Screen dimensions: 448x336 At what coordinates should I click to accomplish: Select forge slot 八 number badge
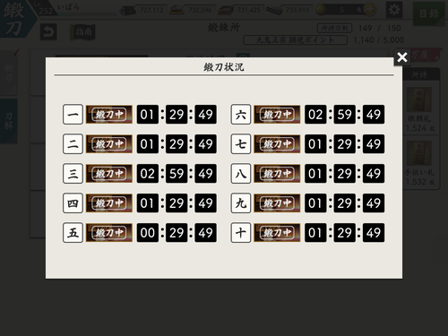pyautogui.click(x=241, y=174)
